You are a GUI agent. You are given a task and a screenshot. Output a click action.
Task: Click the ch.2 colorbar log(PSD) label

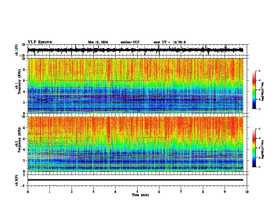pos(263,150)
